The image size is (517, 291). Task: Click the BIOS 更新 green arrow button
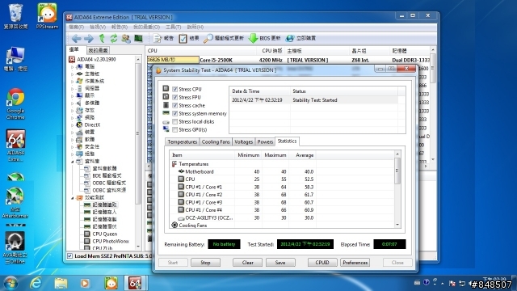point(264,39)
